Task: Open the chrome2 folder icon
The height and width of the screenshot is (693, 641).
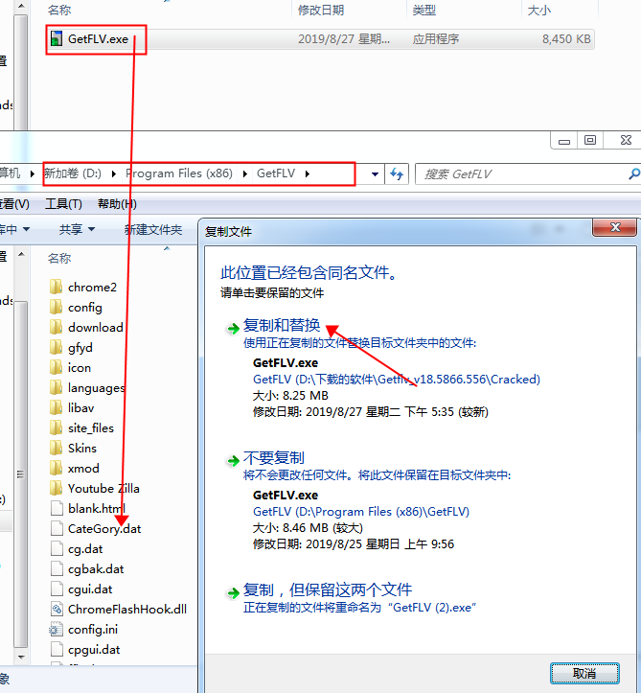Action: tap(57, 287)
